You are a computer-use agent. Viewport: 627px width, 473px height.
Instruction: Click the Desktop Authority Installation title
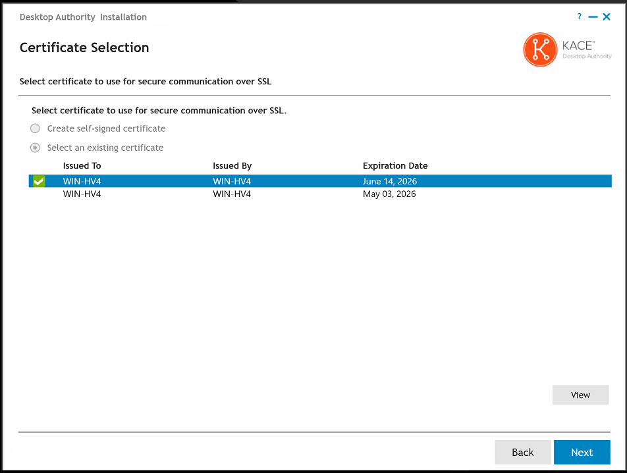pyautogui.click(x=83, y=17)
